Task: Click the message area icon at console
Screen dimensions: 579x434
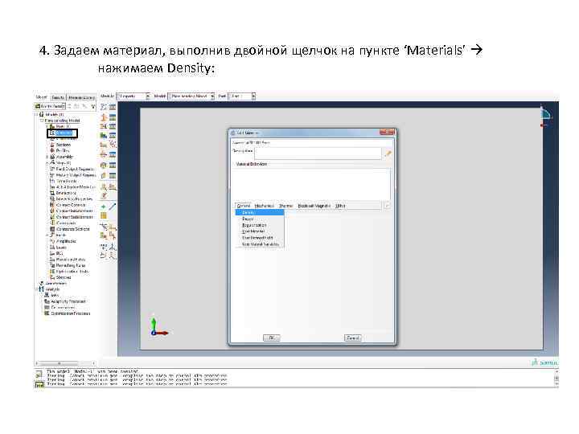Action: pos(39,375)
